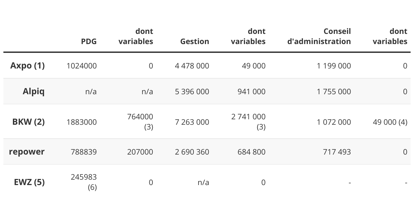The height and width of the screenshot is (202, 414).
Task: Click Alpiq board value 1 755 000
Action: 334,92
